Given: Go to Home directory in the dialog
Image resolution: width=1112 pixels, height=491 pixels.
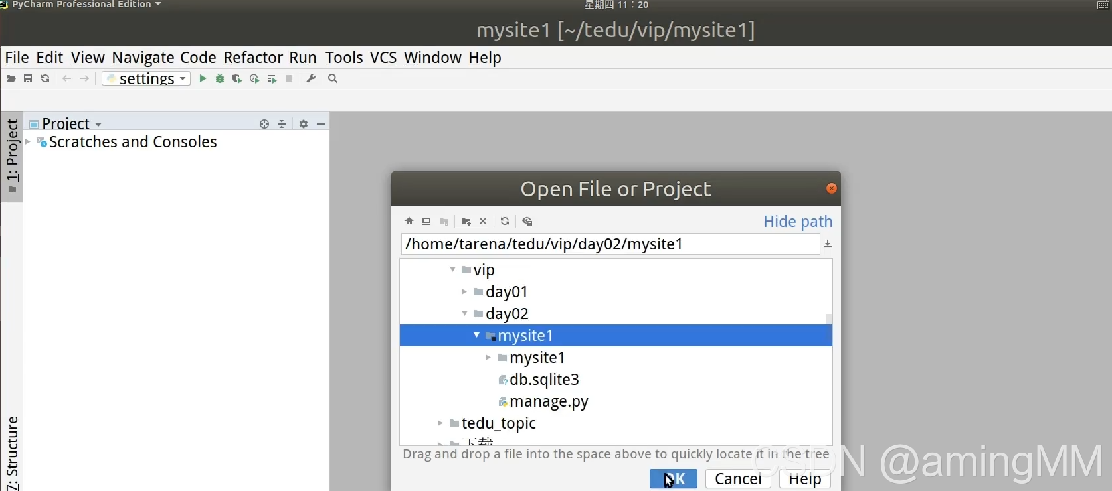Looking at the screenshot, I should point(409,221).
